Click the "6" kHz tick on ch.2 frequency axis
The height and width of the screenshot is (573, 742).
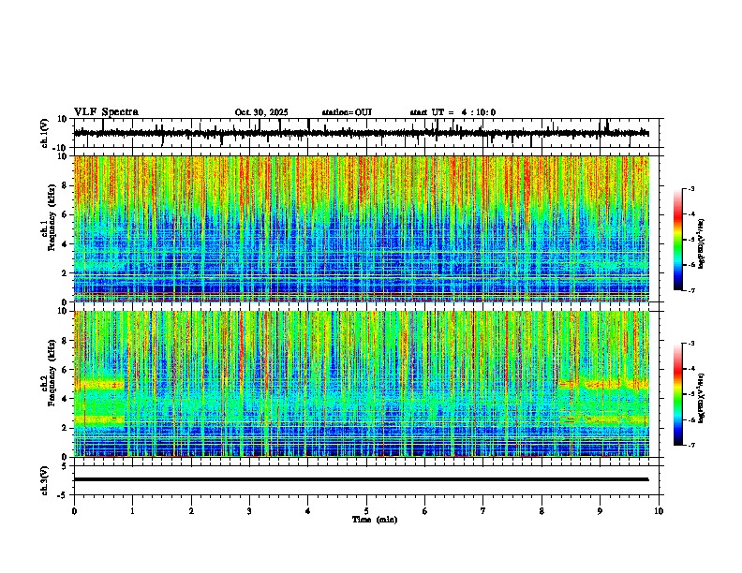click(x=66, y=369)
